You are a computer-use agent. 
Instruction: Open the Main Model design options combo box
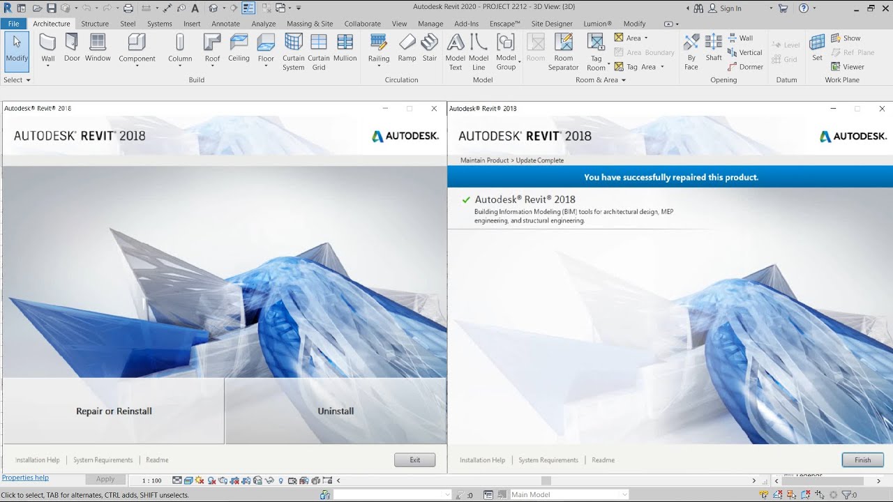[569, 495]
